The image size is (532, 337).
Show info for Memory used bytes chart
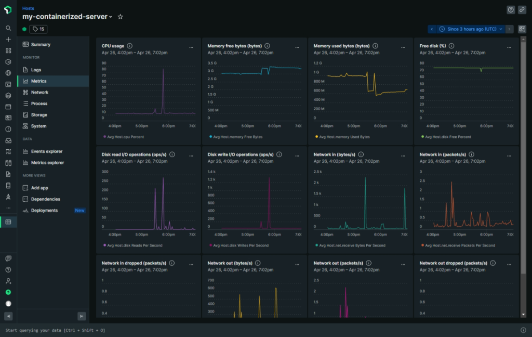coord(375,46)
